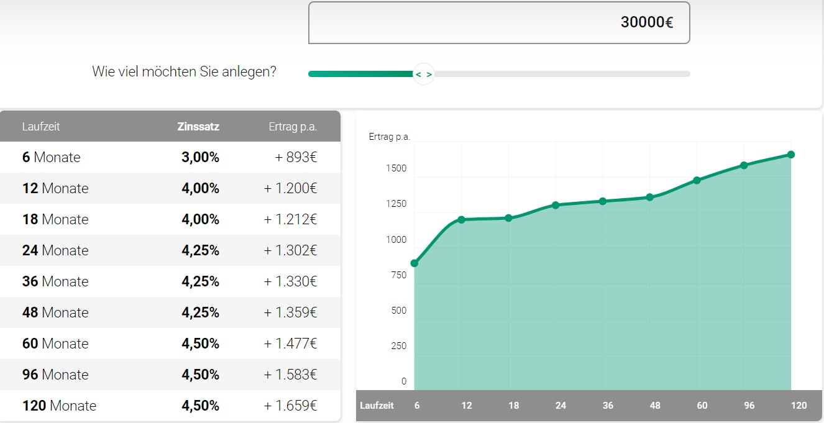
Task: Click the investment amount input field
Action: pos(498,23)
